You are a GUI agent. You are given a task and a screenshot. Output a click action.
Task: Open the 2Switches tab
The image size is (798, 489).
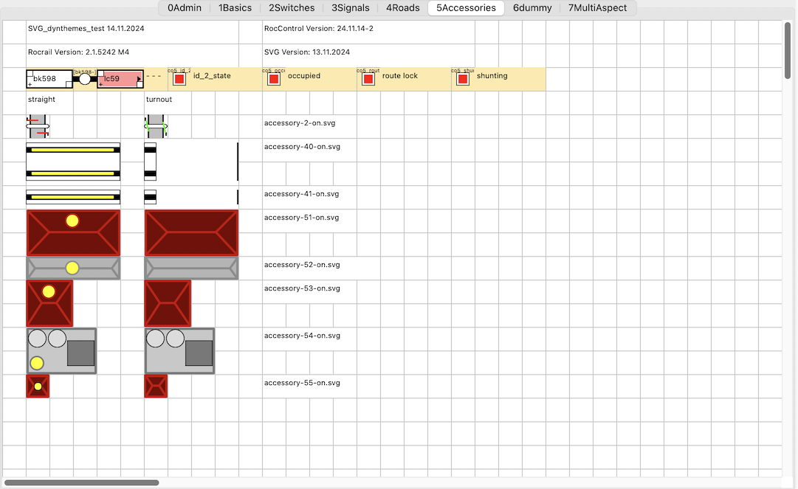tap(291, 8)
